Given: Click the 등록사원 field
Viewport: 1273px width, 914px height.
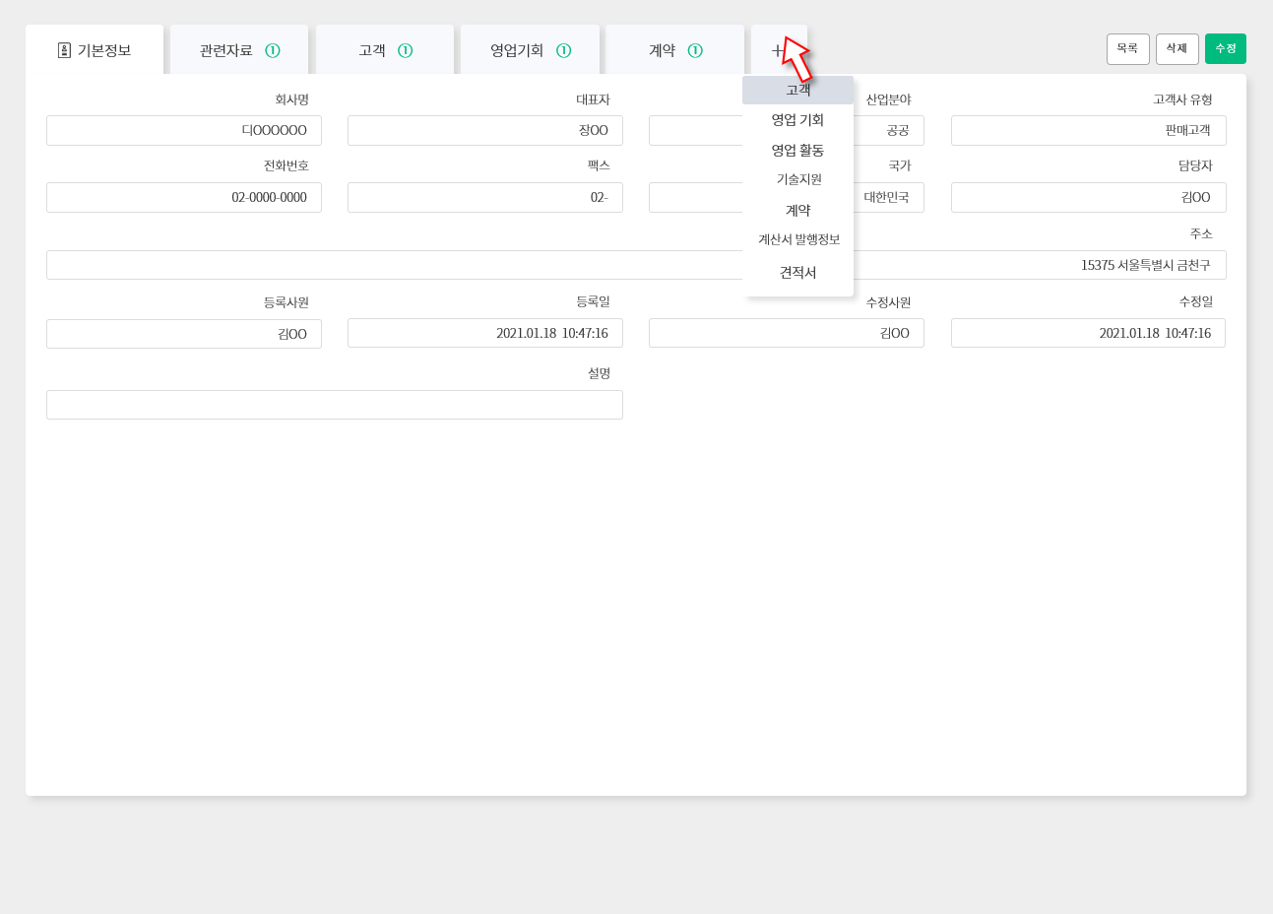Looking at the screenshot, I should 184,334.
